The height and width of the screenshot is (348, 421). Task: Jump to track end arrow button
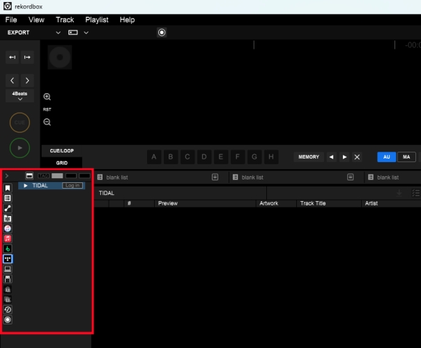tap(27, 57)
